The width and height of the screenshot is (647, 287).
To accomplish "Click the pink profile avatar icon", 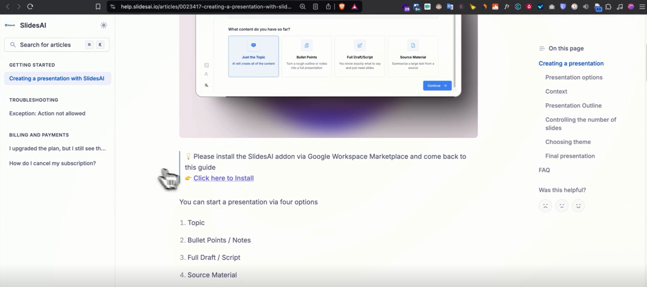I will 631,7.
